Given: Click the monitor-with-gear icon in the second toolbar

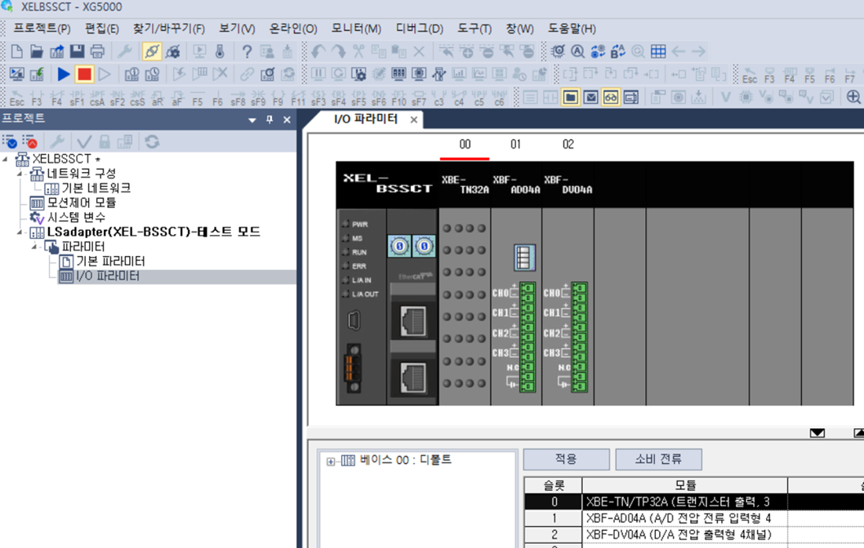Looking at the screenshot, I should [359, 73].
